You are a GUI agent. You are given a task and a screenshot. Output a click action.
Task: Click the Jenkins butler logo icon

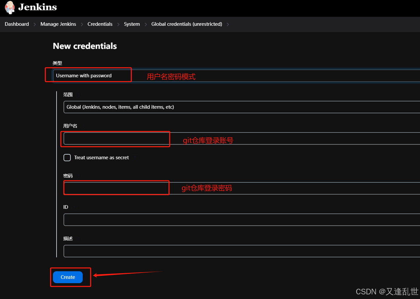click(x=10, y=7)
